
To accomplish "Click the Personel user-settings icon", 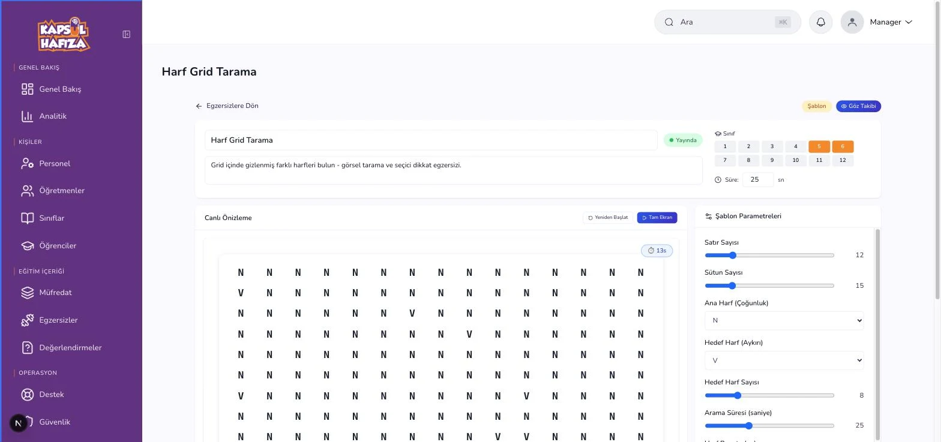I will [27, 163].
